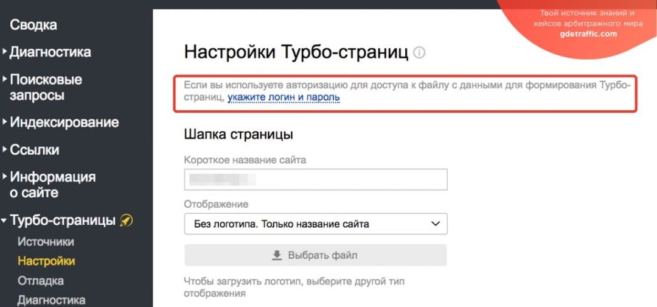Open the Сводка section
Image resolution: width=657 pixels, height=307 pixels.
pyautogui.click(x=33, y=25)
